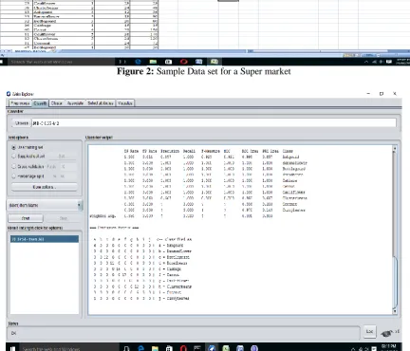The height and width of the screenshot is (351, 410).
Task: Click the Choose classifier button
Action: [x=21, y=123]
